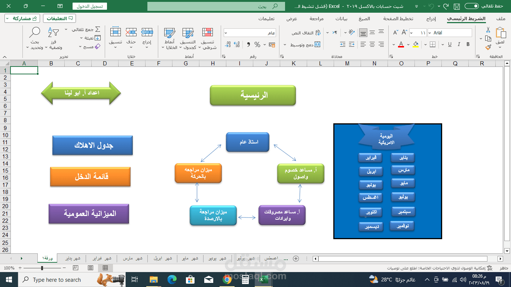Click the green الرئيسية shape button
This screenshot has height=287, width=511.
point(253,95)
